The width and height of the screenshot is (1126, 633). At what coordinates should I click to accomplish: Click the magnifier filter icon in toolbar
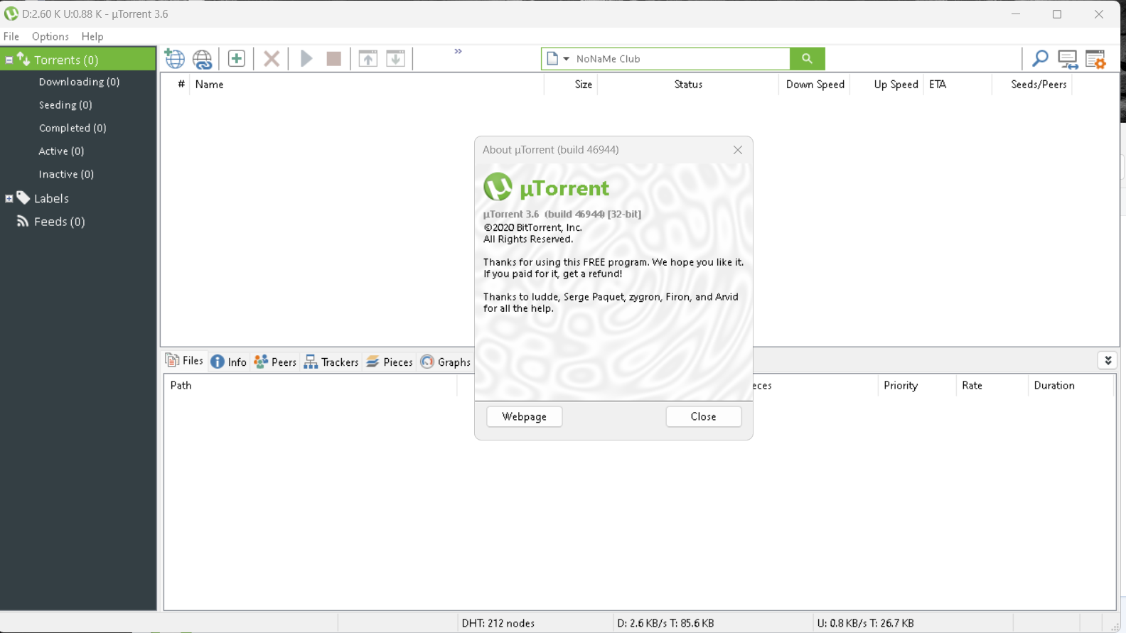pyautogui.click(x=1040, y=58)
